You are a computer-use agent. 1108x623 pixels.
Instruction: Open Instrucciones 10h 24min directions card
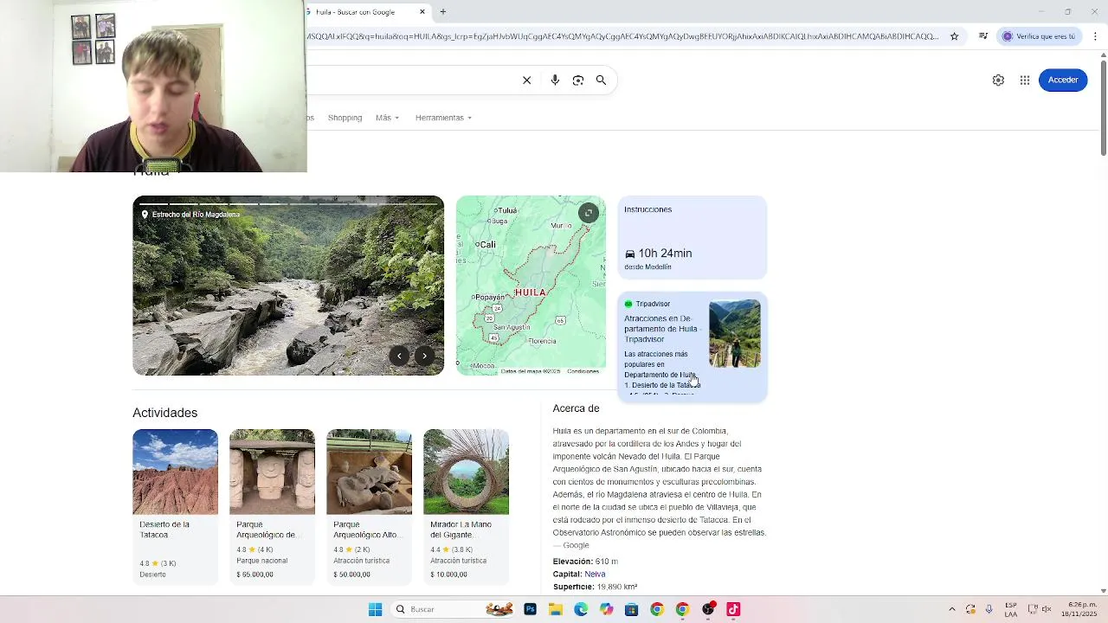click(x=692, y=238)
